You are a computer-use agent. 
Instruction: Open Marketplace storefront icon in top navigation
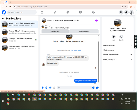click(x=80, y=12)
